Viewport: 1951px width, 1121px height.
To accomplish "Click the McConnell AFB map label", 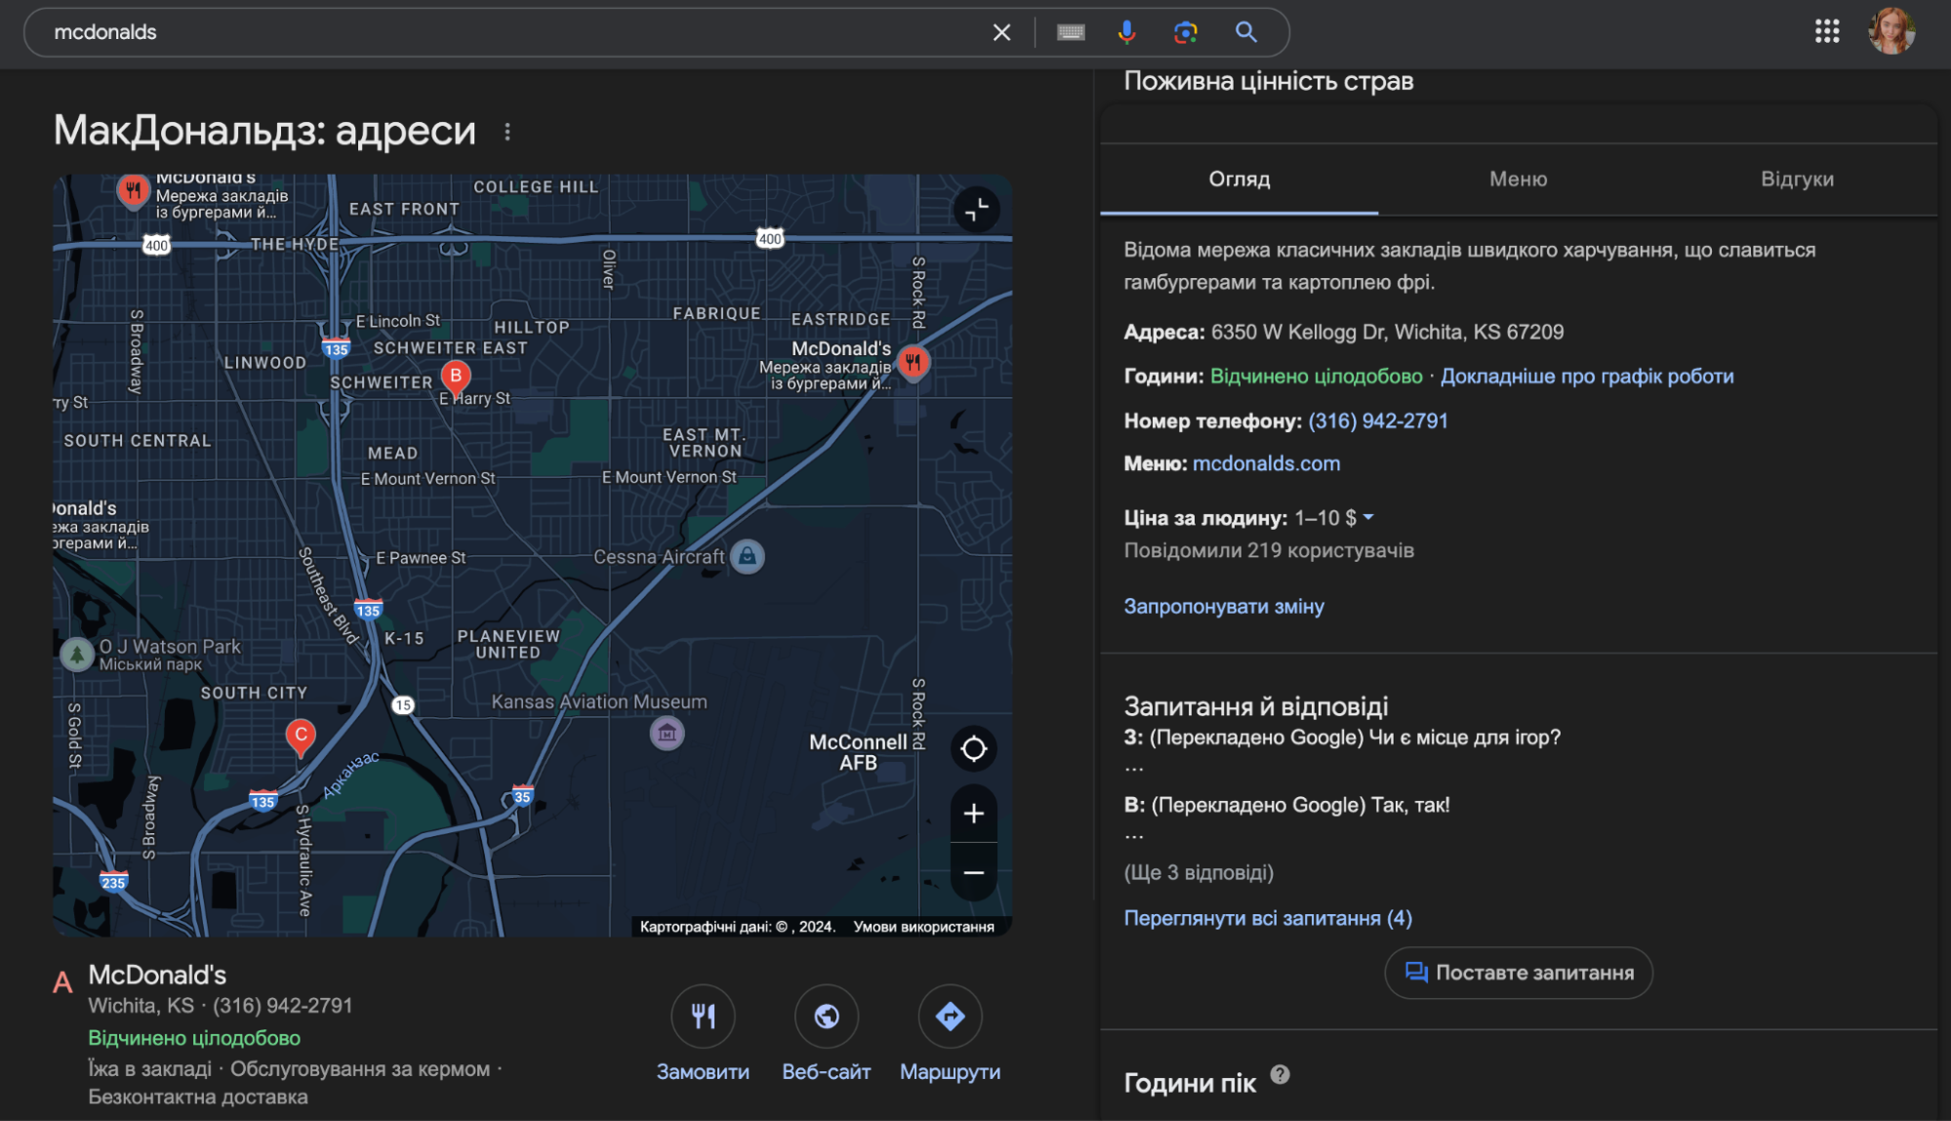I will [x=858, y=752].
